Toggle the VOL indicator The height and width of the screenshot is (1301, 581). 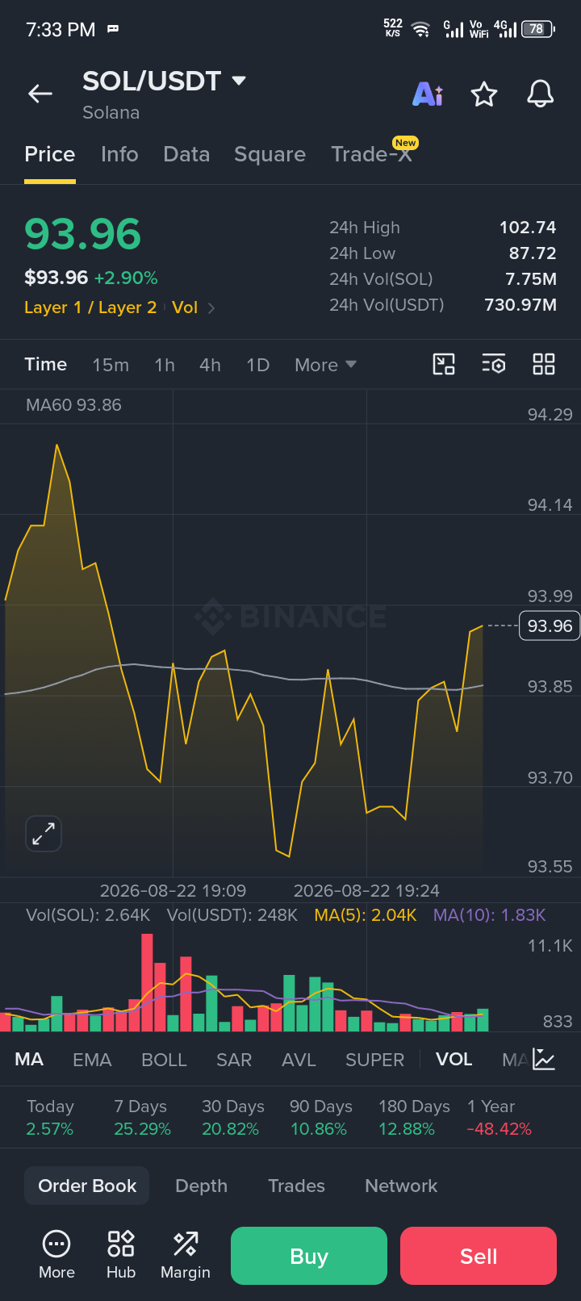pos(454,1060)
